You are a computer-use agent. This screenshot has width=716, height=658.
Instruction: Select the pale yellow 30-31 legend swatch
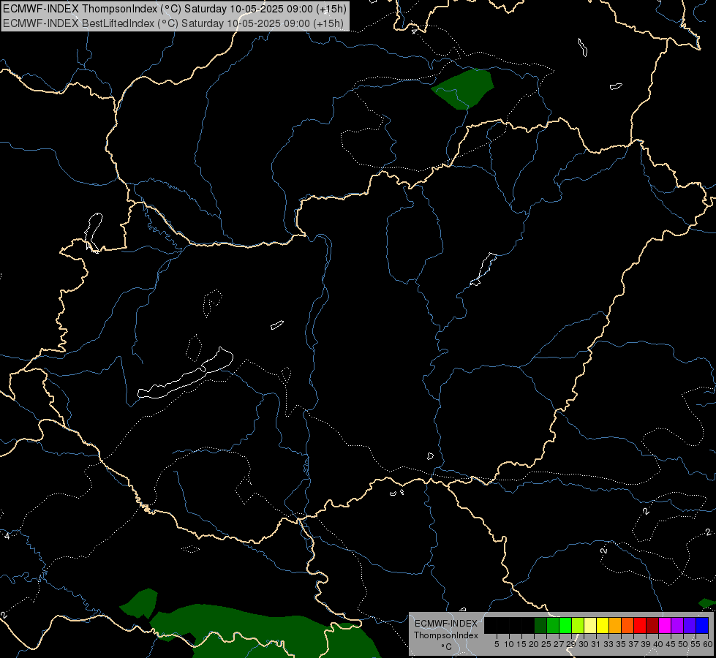(x=590, y=625)
